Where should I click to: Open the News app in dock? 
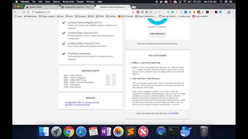(143, 131)
